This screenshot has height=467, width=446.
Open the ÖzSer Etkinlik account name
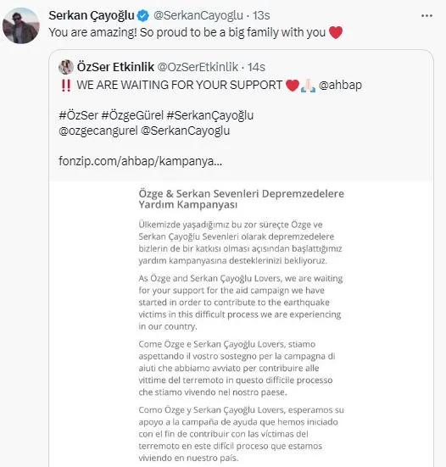(115, 67)
